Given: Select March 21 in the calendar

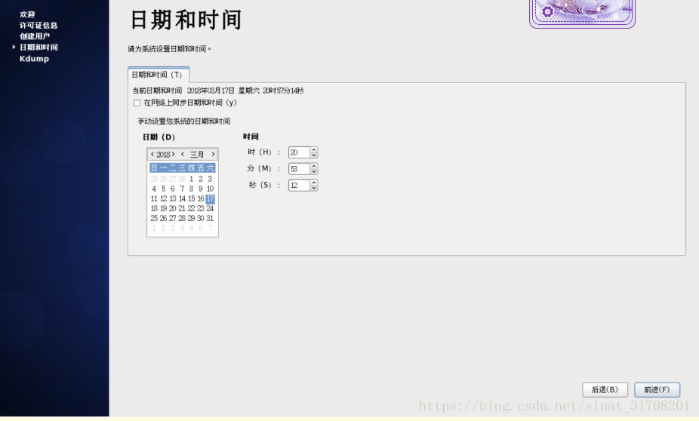Looking at the screenshot, I should pos(182,208).
